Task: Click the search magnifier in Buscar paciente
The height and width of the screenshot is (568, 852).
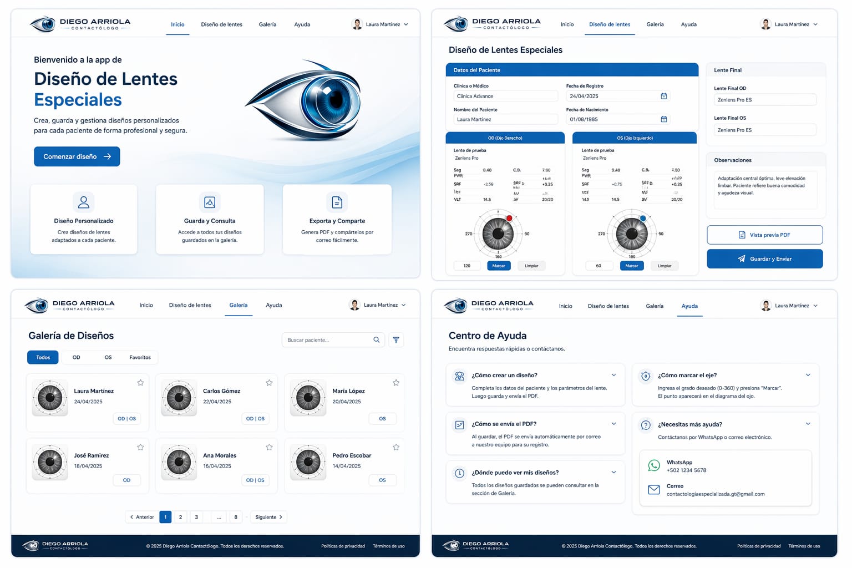Action: coord(377,340)
